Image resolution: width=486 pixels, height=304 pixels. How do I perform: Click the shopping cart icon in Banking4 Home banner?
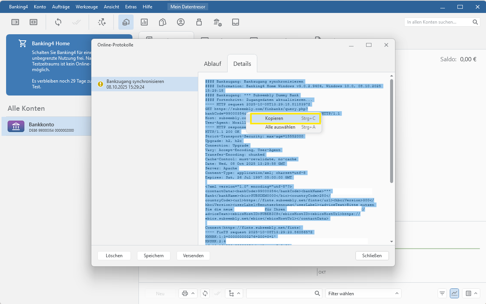[22, 43]
